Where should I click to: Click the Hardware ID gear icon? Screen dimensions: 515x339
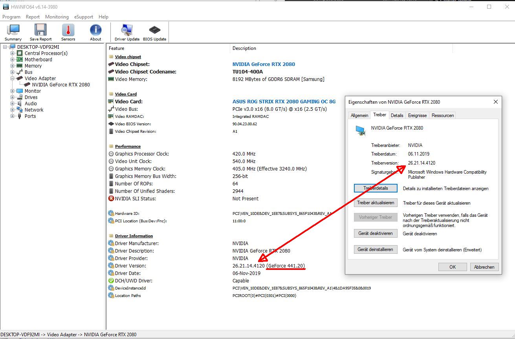pyautogui.click(x=111, y=213)
